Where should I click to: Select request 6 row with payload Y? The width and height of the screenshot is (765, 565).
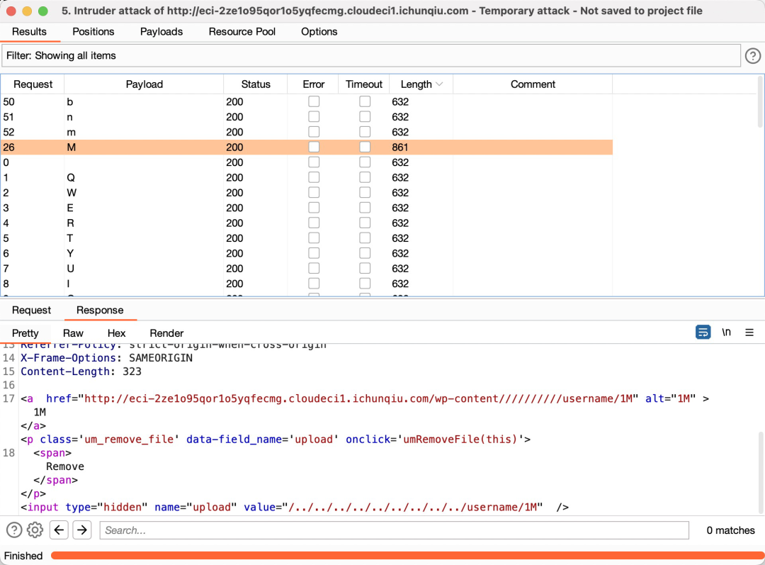pyautogui.click(x=307, y=253)
